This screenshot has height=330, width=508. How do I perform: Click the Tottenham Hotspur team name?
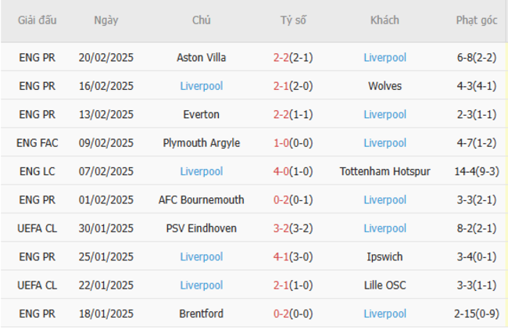click(385, 171)
